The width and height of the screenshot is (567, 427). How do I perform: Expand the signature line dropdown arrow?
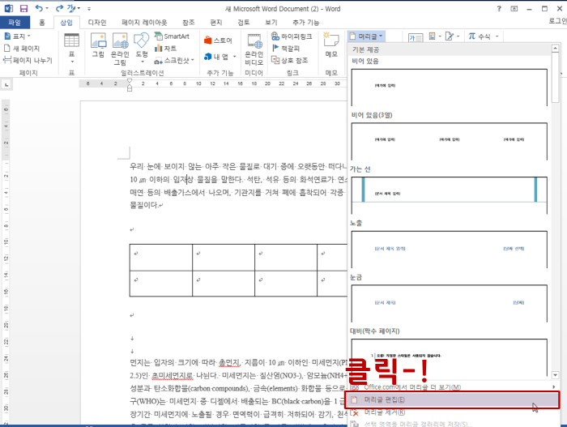pyautogui.click(x=458, y=36)
